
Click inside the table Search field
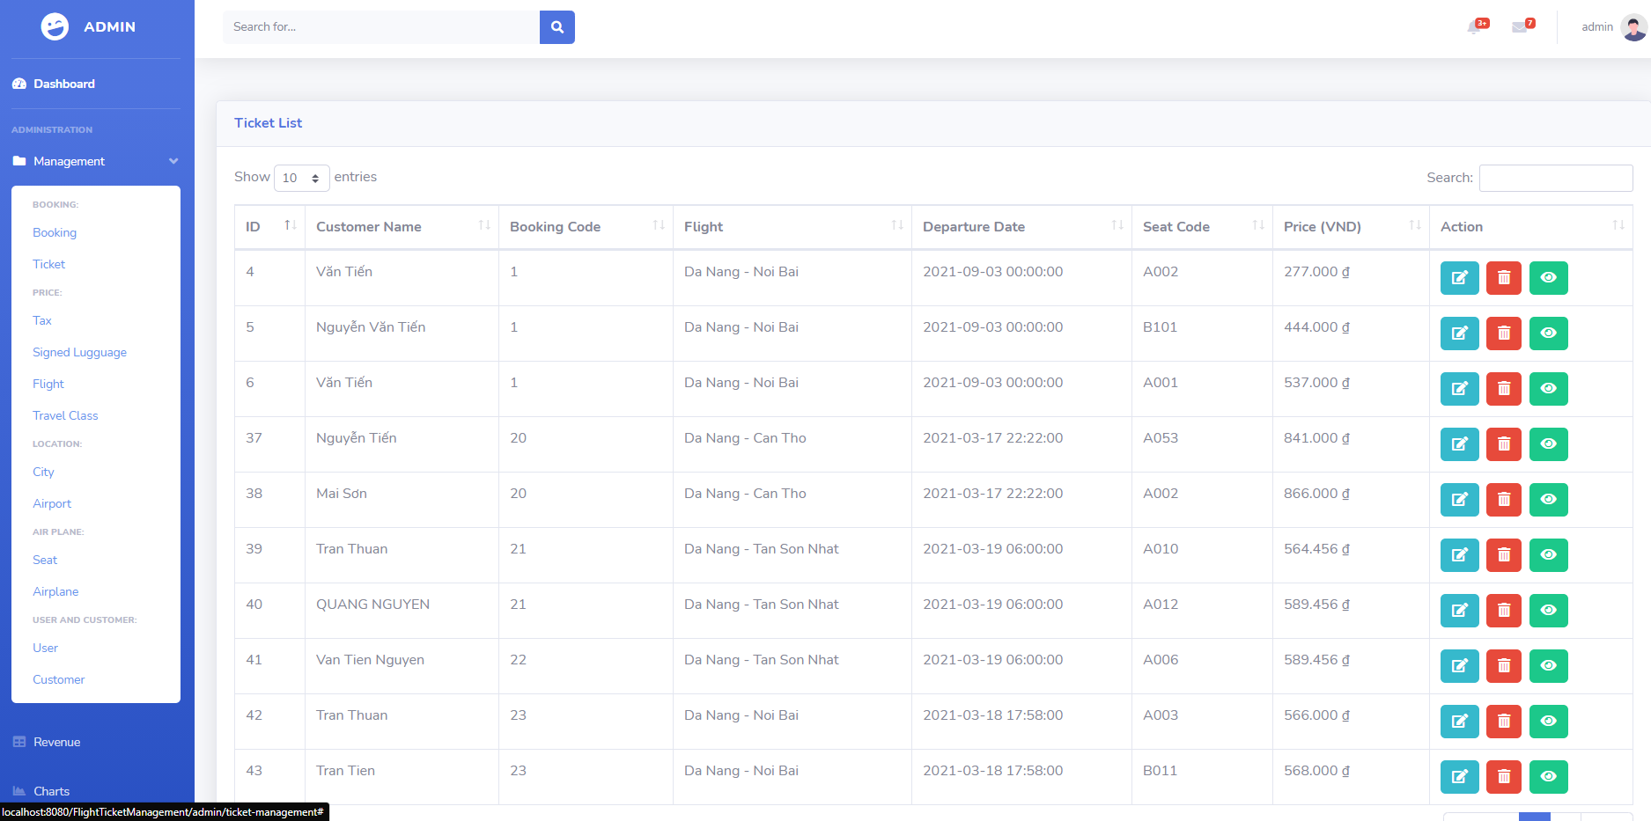[1555, 178]
